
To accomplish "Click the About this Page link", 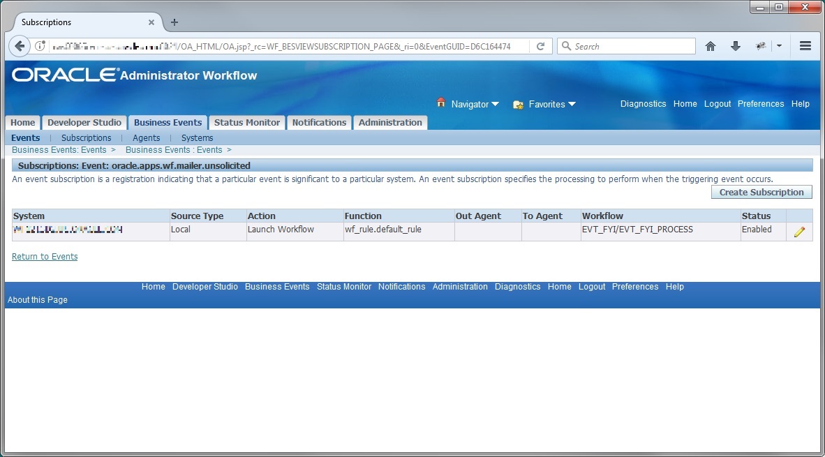I will pyautogui.click(x=38, y=300).
